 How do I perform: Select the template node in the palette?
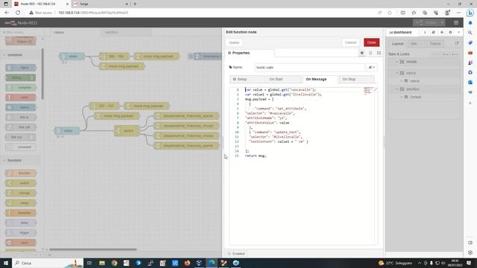click(x=21, y=213)
